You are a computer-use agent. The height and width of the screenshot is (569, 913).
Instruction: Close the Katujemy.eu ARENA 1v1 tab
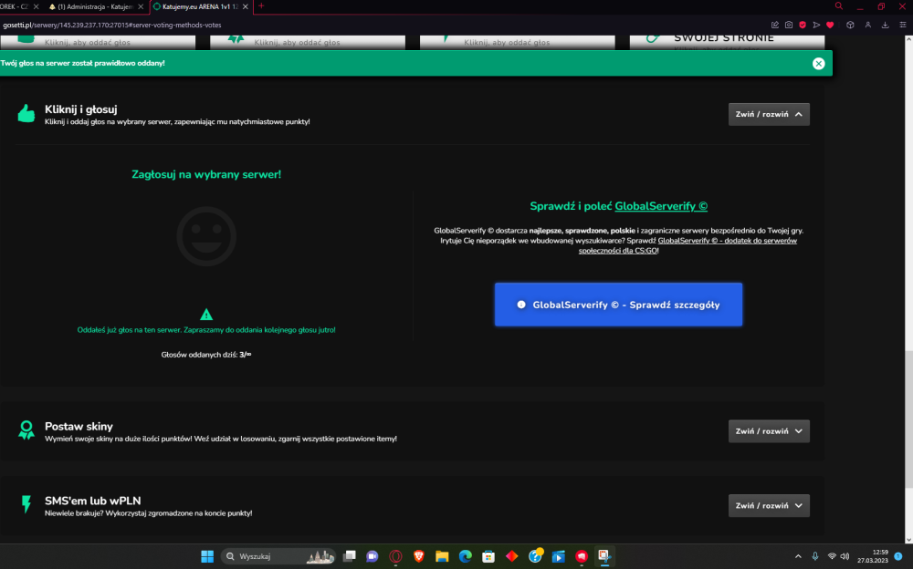click(x=245, y=6)
